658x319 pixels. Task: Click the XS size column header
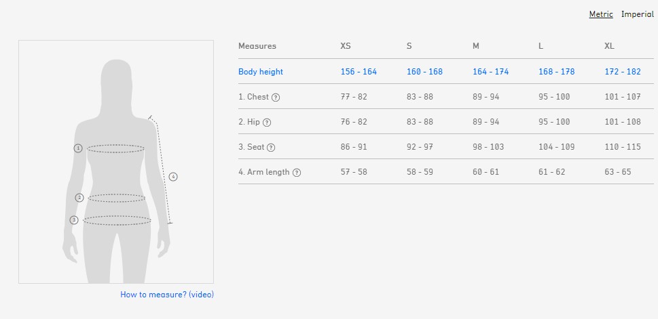[346, 46]
